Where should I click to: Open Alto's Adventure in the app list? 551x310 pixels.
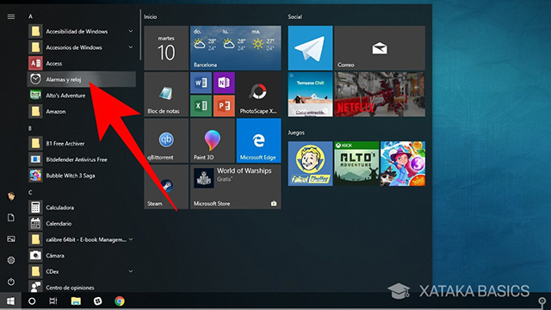[x=82, y=96]
